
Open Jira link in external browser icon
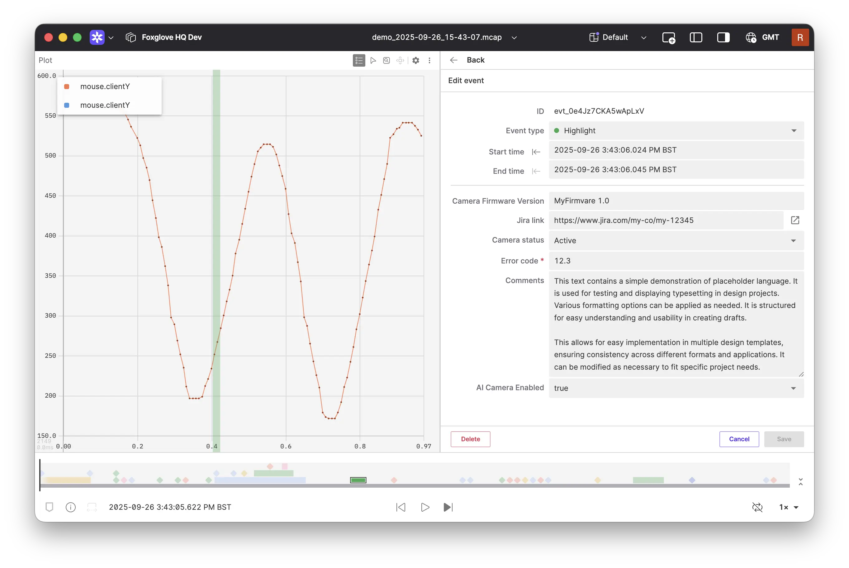[795, 220]
